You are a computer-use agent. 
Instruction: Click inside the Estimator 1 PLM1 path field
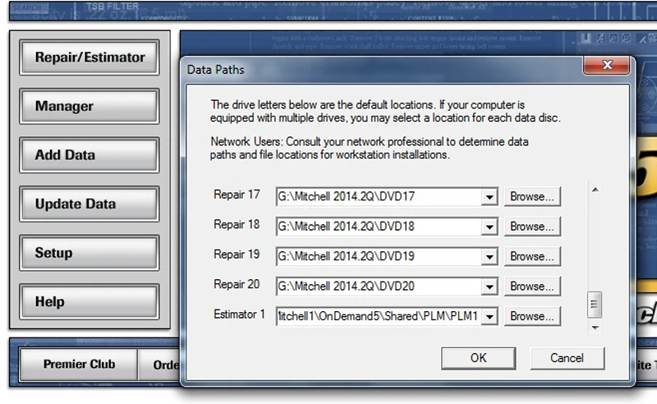click(x=379, y=316)
